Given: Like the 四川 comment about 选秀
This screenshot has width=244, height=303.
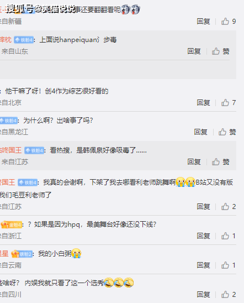Looking at the screenshot, I should pyautogui.click(x=229, y=295).
